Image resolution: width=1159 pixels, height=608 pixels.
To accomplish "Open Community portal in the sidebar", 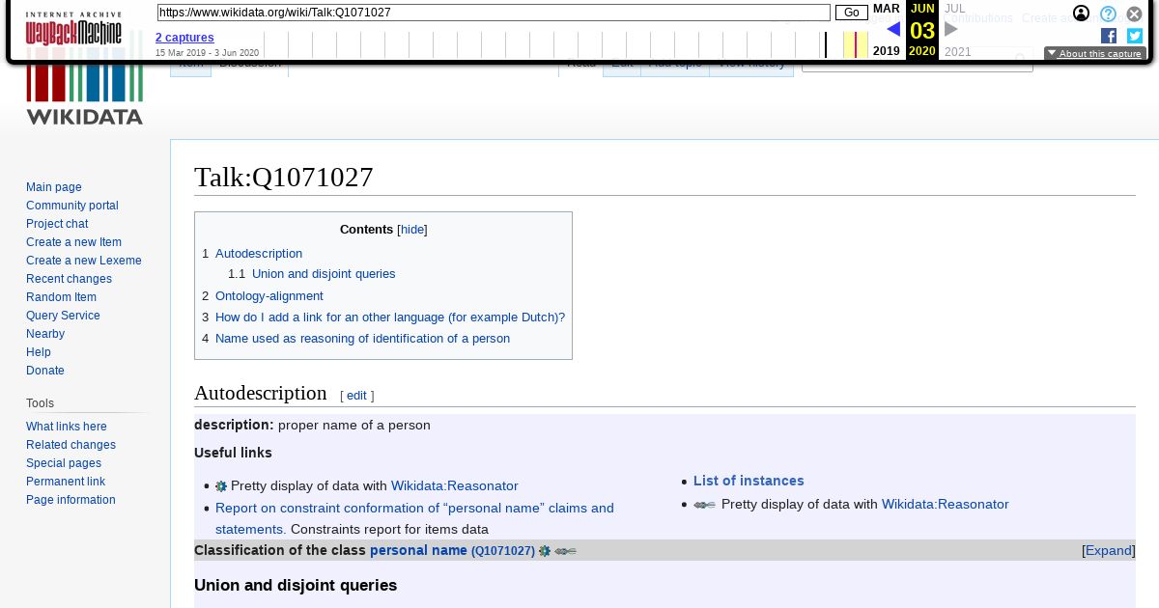I will pos(72,206).
